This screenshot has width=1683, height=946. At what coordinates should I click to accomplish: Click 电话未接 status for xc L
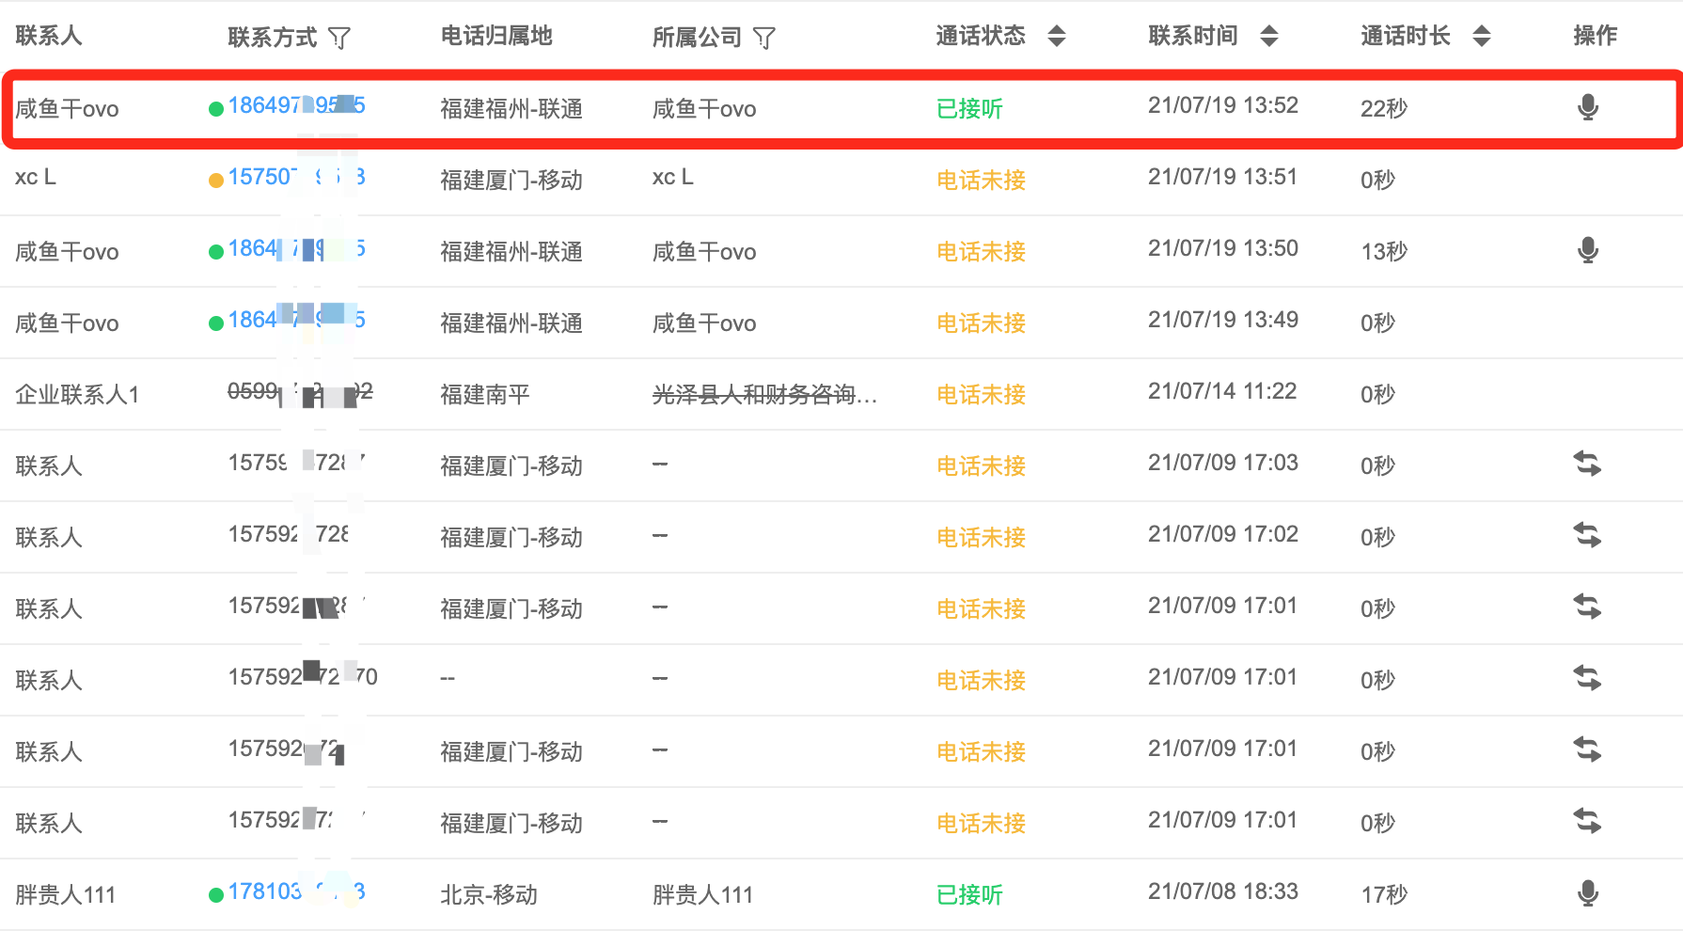[981, 181]
